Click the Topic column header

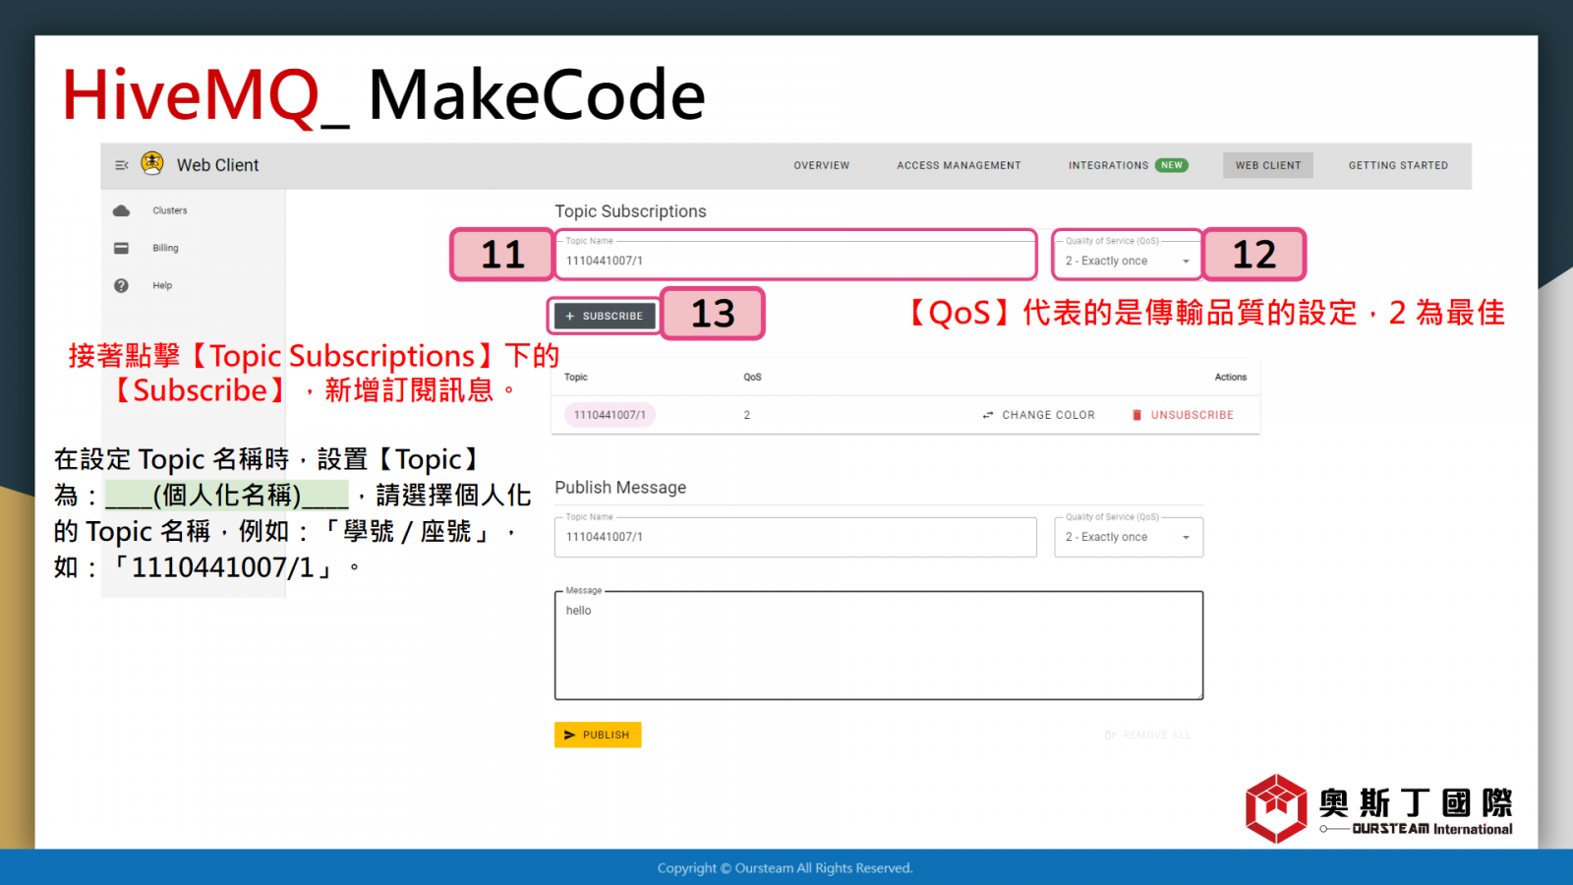(576, 377)
